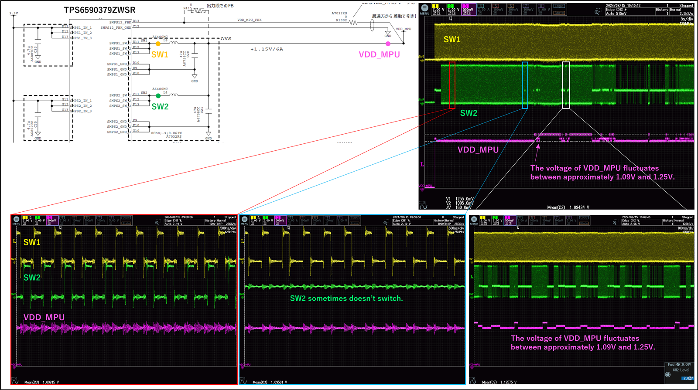The image size is (698, 390).
Task: Click the waveform icon beside Mean(C3) 1.12575 V
Action: pos(473,381)
